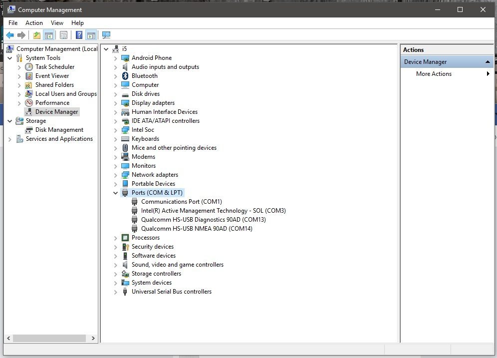Select Qualcomm HS-USB Diagnostics 90AD (COM13)
497x358 pixels.
(x=203, y=220)
